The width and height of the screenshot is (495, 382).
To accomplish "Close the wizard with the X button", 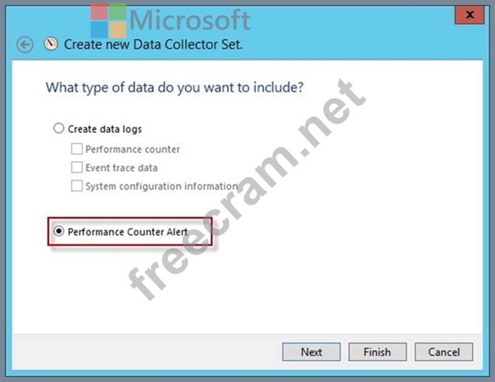I will [x=469, y=14].
